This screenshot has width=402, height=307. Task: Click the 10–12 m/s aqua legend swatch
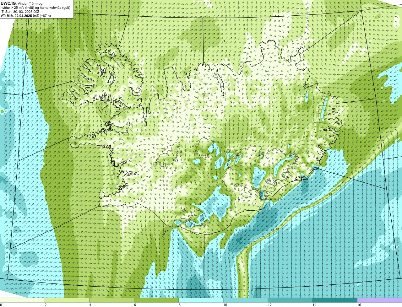point(246,300)
